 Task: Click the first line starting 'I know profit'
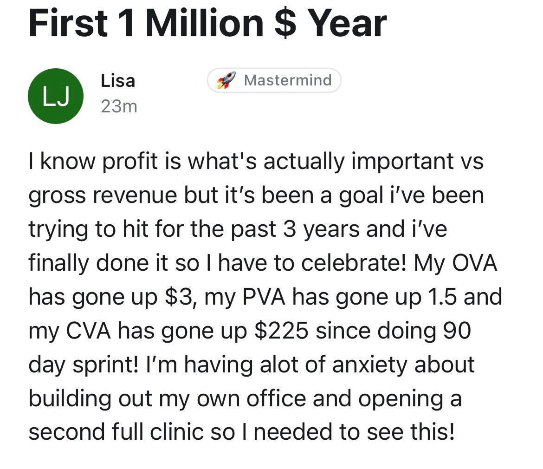(256, 162)
